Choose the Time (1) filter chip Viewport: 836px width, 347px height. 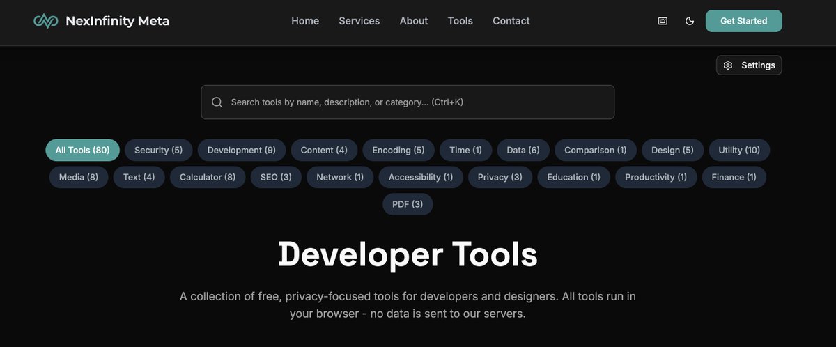point(466,151)
